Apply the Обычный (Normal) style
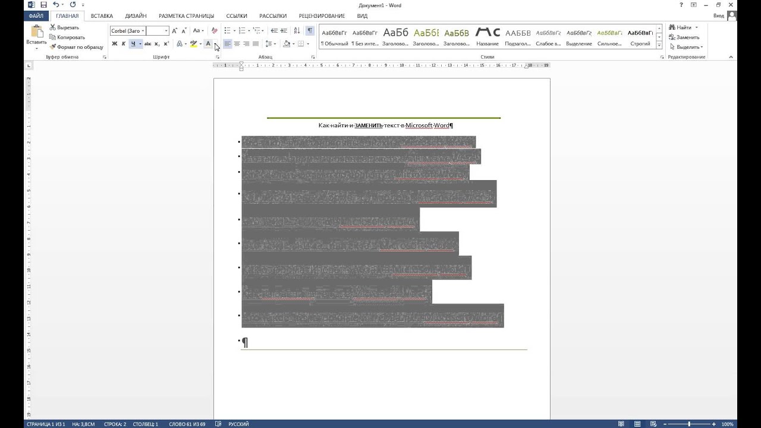This screenshot has width=761, height=428. [335, 37]
